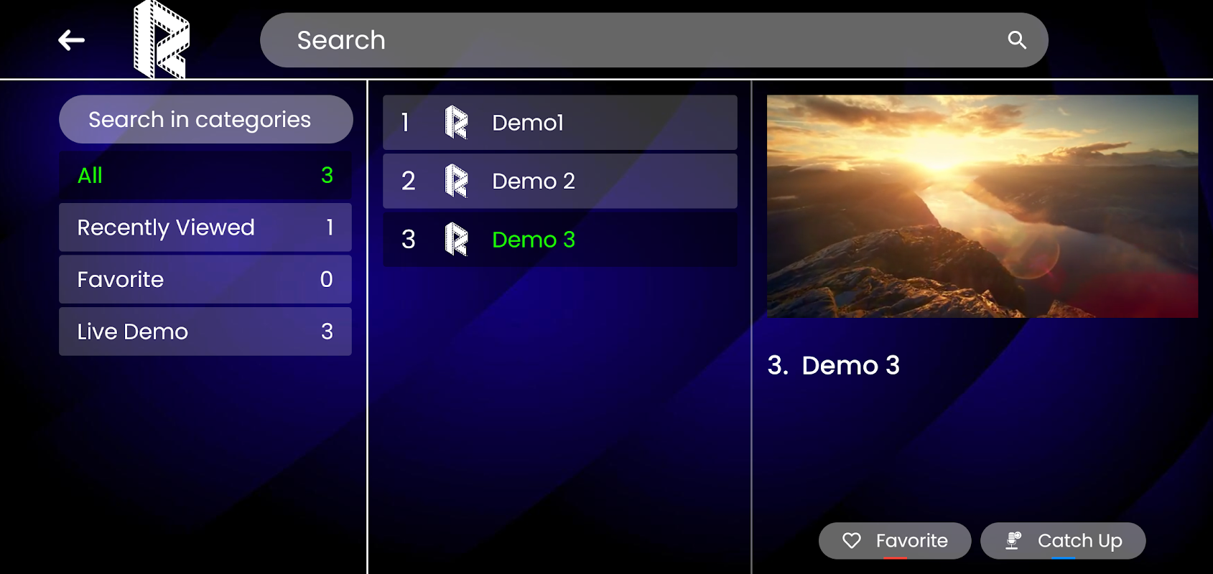This screenshot has width=1213, height=574.
Task: Click the count 3 beside All
Action: click(x=327, y=175)
